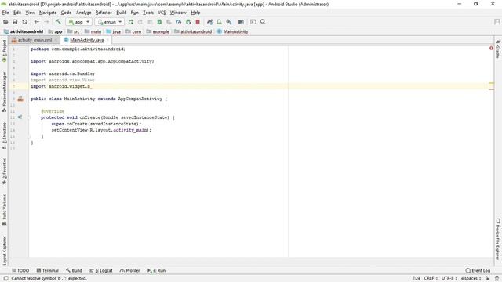The height and width of the screenshot is (282, 502).
Task: Click the override gutter icon on line 12
Action: tap(20, 117)
